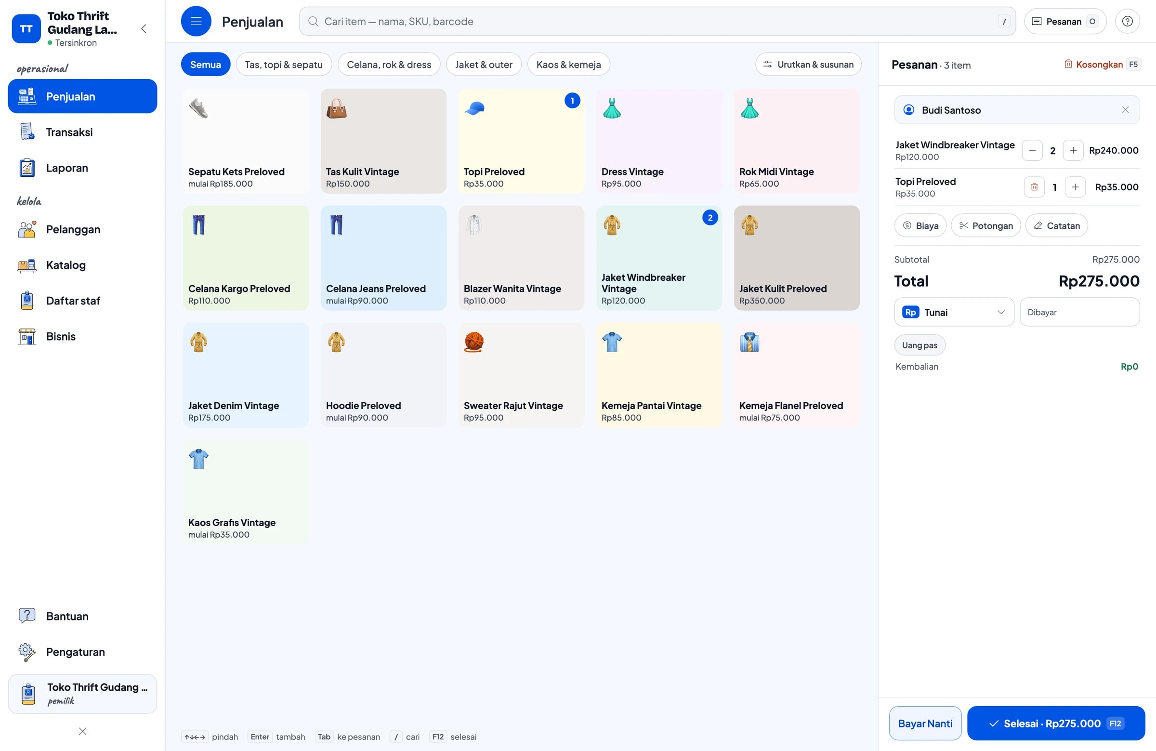This screenshot has width=1156, height=751.
Task: Open the Toko Thrift Gudang pemilik profile
Action: coord(82,694)
